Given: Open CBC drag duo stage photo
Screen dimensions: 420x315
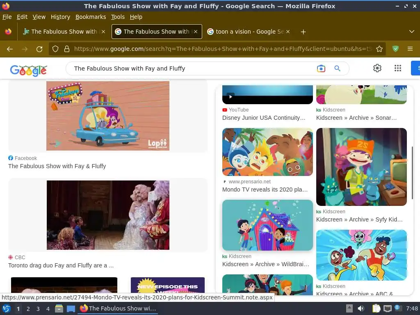Looking at the screenshot, I should click(x=108, y=215).
